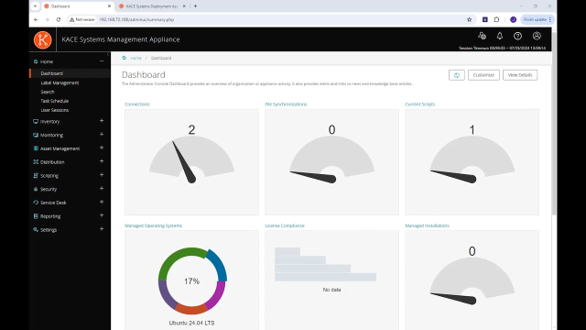
Task: Switch to the KACE Systems Deployment Appliance tab
Action: (x=151, y=6)
